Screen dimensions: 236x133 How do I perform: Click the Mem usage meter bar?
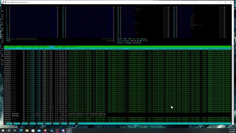(x=60, y=39)
